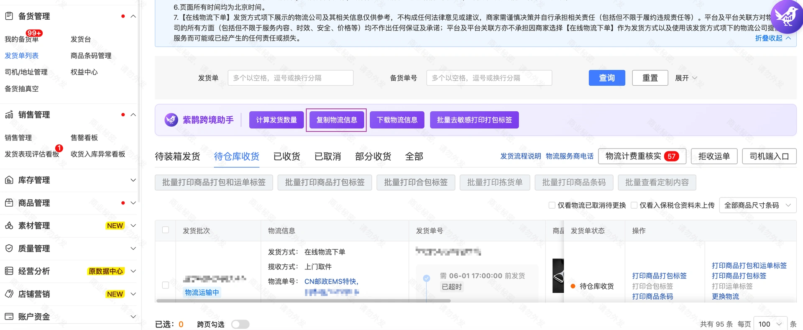Check 仅看物流已取消待更换 filter
Image resolution: width=803 pixels, height=330 pixels.
552,205
